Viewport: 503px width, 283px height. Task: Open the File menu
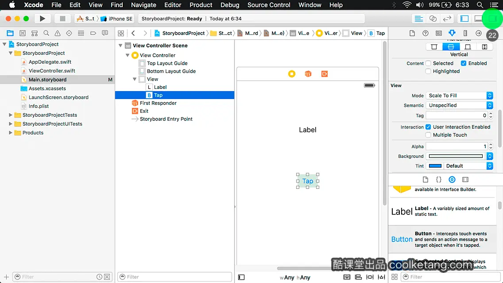click(x=56, y=5)
